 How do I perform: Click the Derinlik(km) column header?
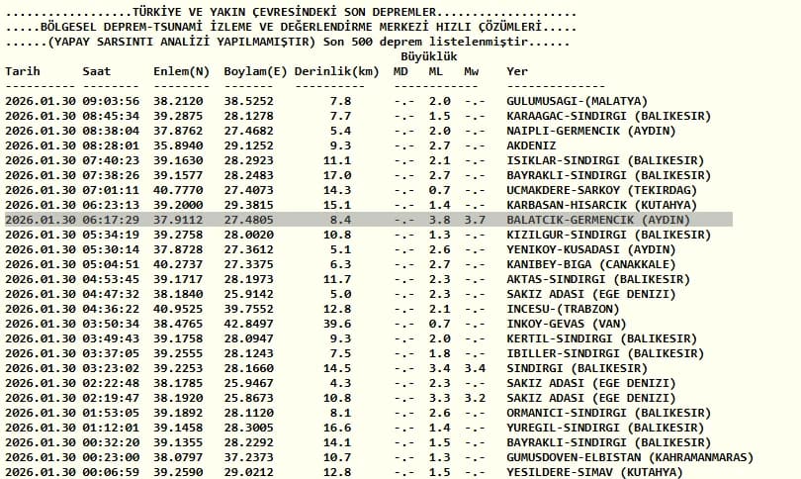pyautogui.click(x=336, y=71)
